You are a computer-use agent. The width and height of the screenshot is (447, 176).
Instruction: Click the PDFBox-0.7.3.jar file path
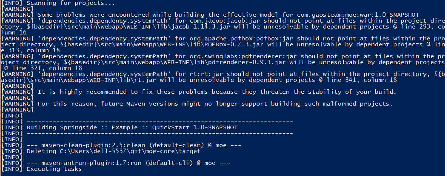pyautogui.click(x=218, y=44)
